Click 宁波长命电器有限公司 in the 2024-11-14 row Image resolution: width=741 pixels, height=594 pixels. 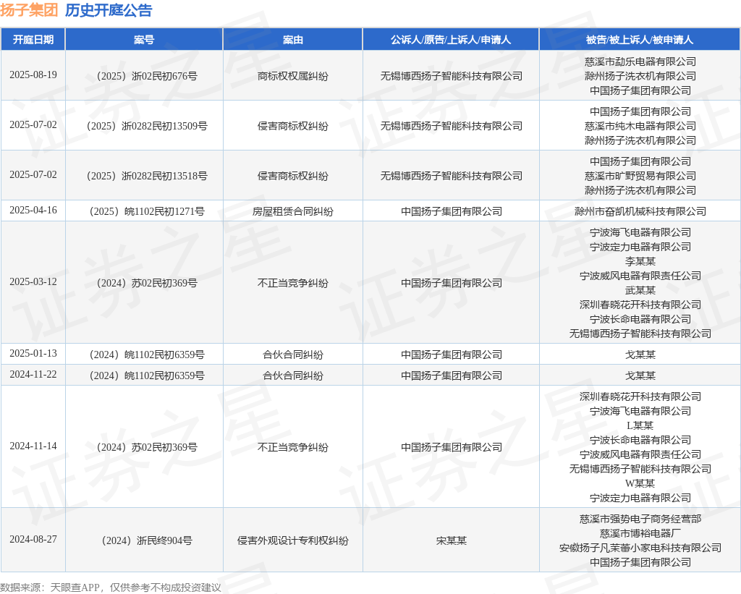click(x=640, y=440)
